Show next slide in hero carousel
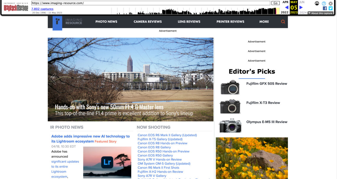 tap(208, 79)
